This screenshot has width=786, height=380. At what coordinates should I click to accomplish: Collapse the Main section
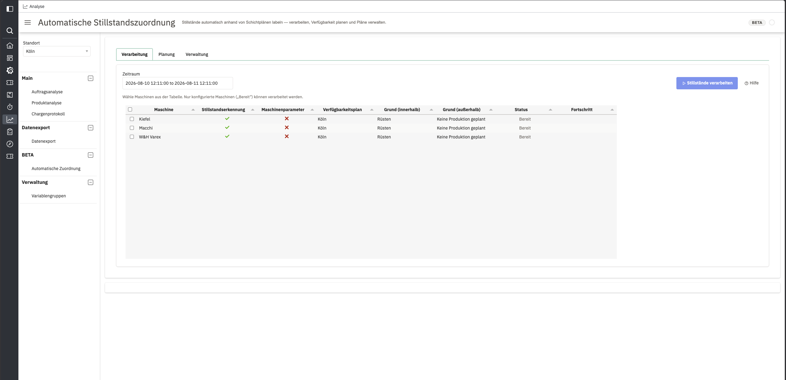point(91,78)
